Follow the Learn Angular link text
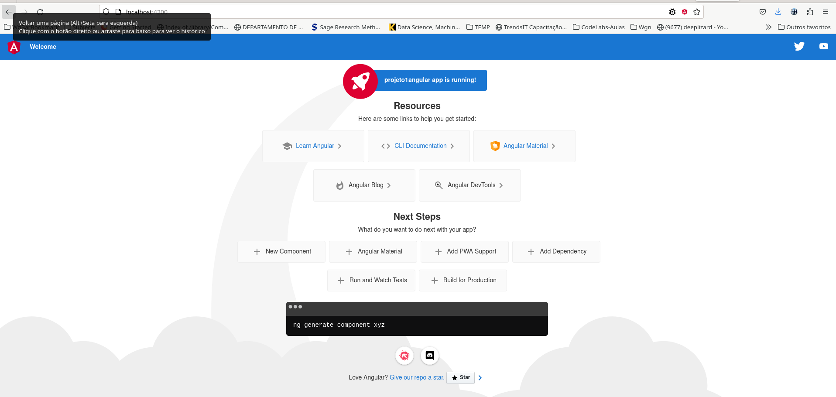 click(315, 146)
